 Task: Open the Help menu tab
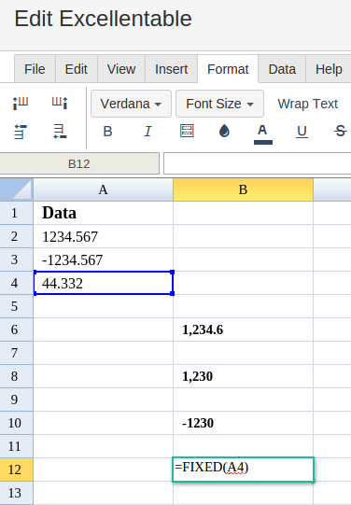329,69
